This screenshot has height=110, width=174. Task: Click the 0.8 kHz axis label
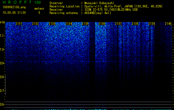click(x=2, y=77)
